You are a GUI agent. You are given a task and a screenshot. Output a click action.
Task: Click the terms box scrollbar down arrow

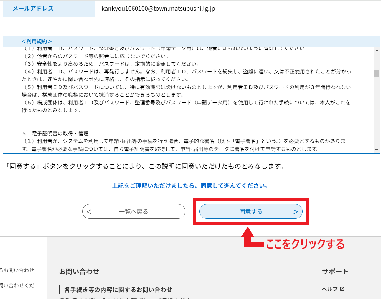377,150
